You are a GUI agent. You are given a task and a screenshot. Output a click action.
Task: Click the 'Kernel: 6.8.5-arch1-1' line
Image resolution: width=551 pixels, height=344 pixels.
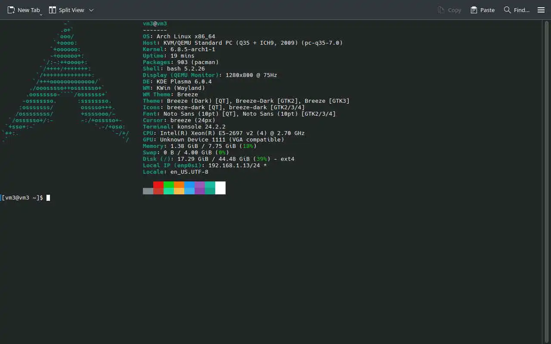[179, 49]
